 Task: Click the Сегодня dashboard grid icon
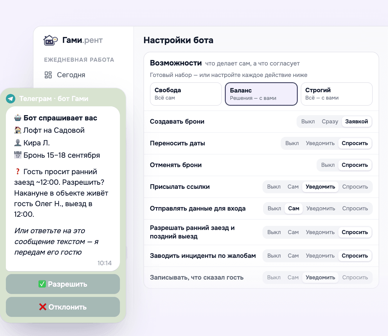click(48, 75)
